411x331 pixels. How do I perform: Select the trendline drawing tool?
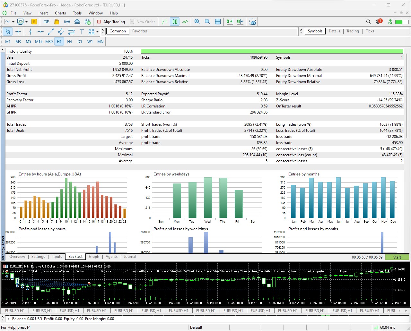51,31
